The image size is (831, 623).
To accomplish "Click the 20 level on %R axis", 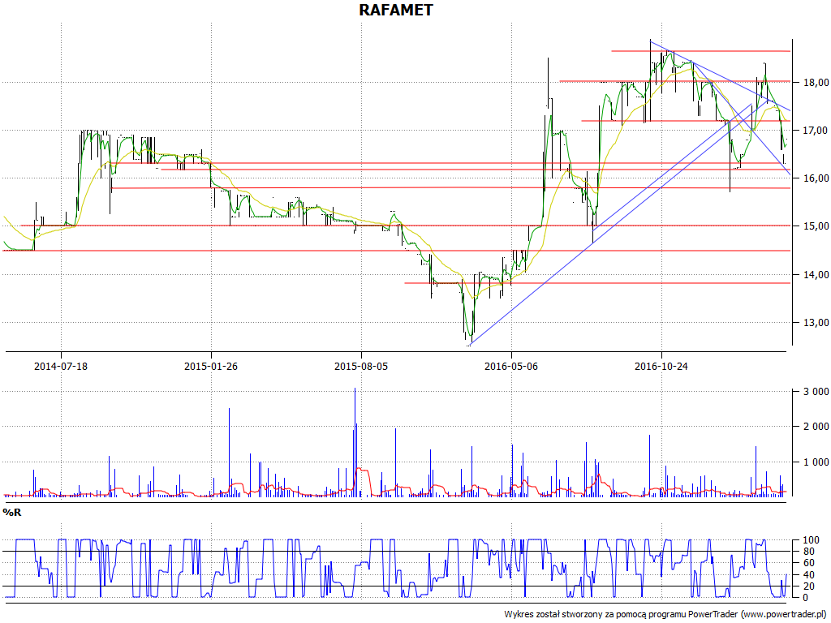I will click(809, 586).
